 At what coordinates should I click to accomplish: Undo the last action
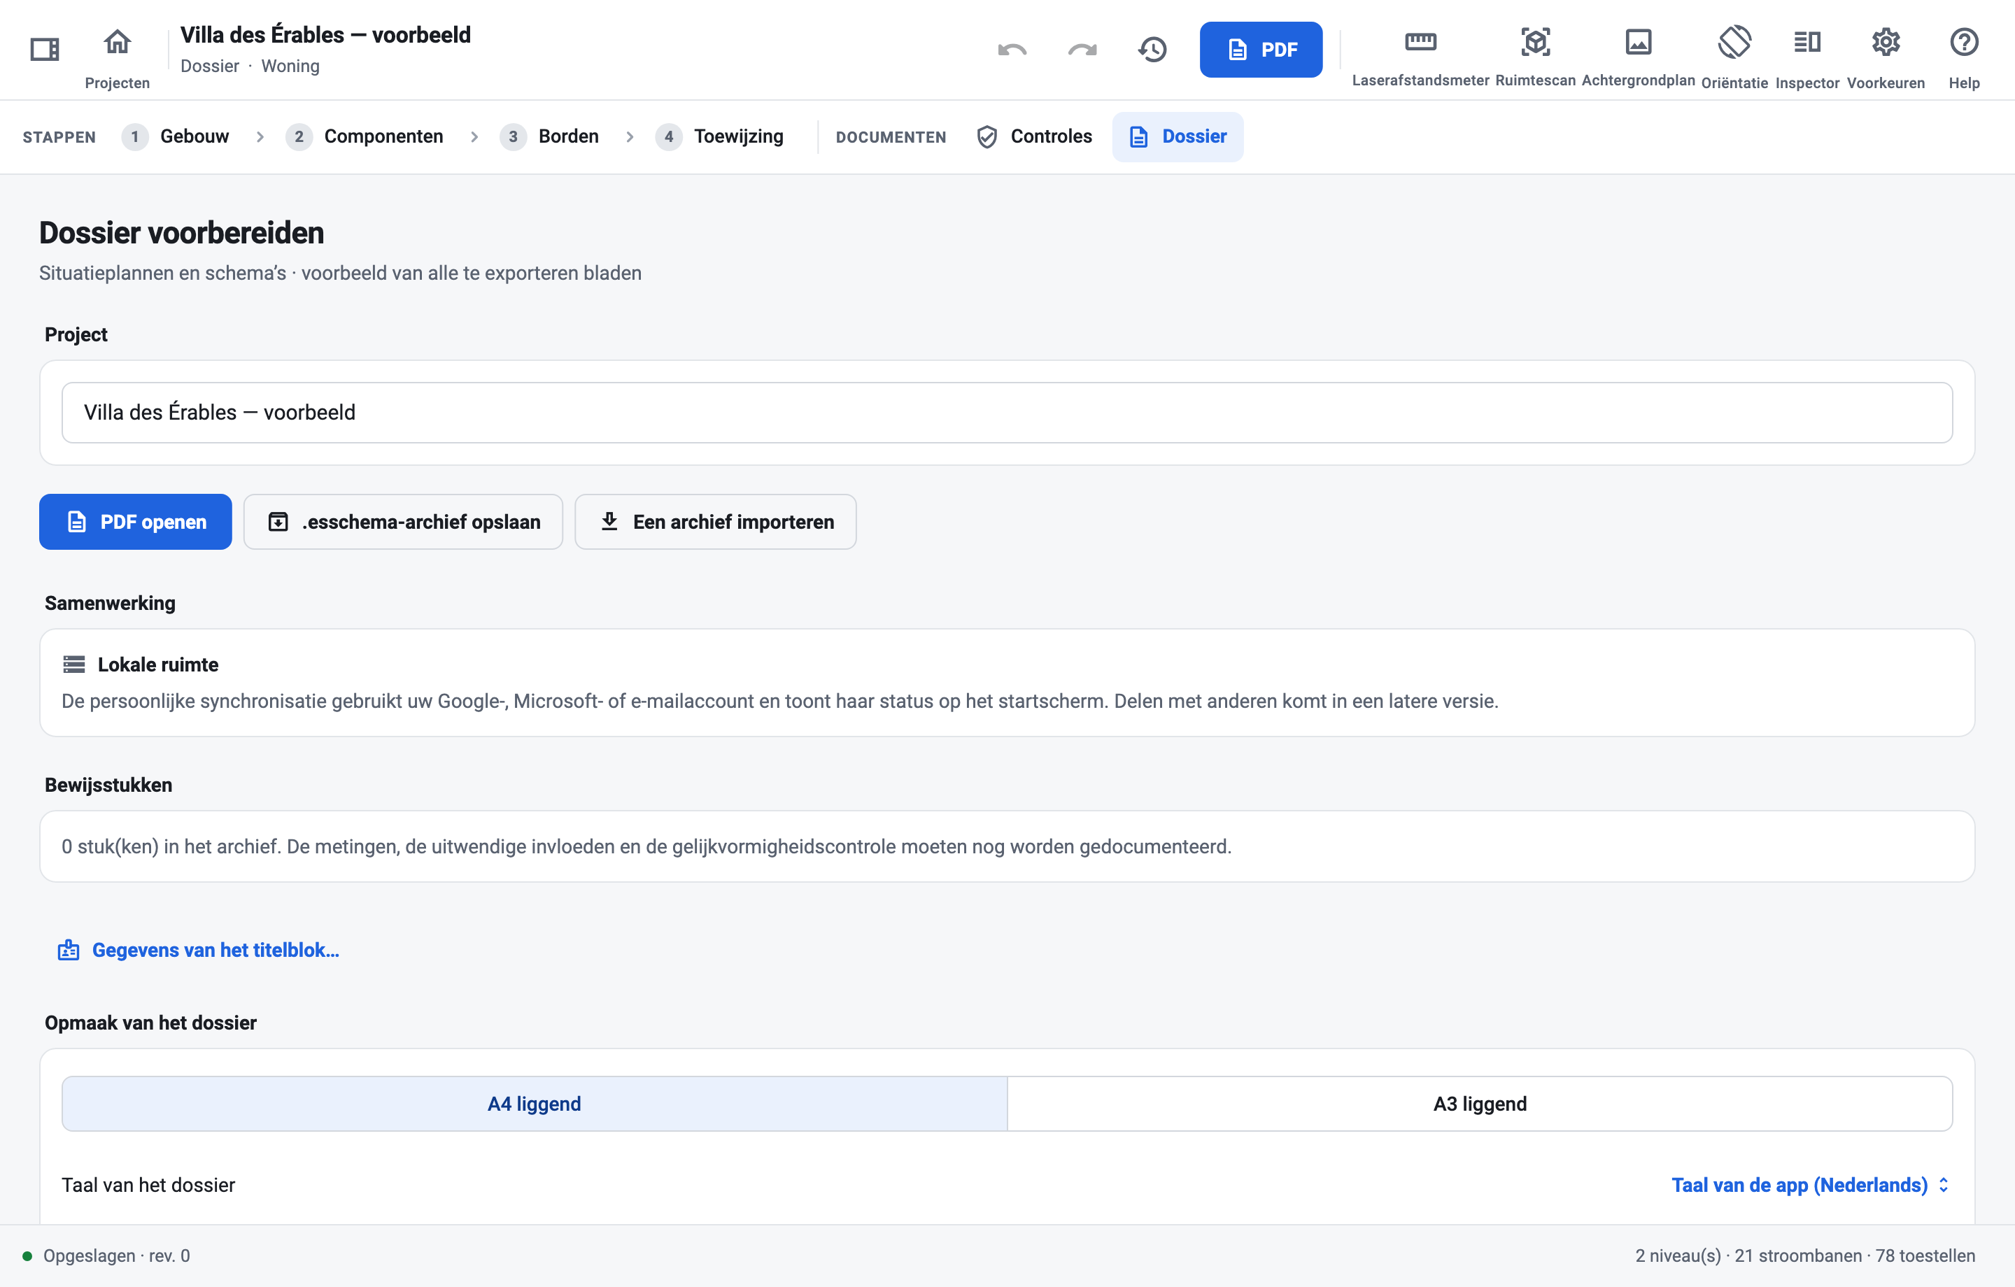coord(1012,50)
